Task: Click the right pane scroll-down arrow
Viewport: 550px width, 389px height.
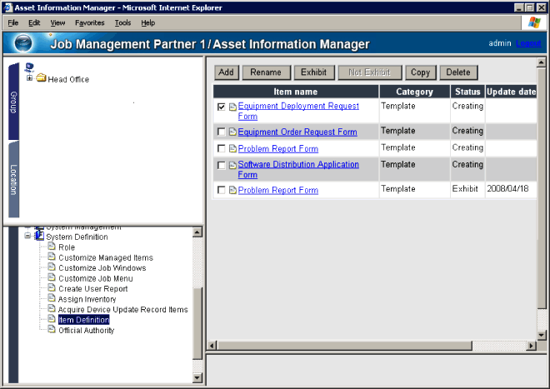Action: tap(541, 336)
